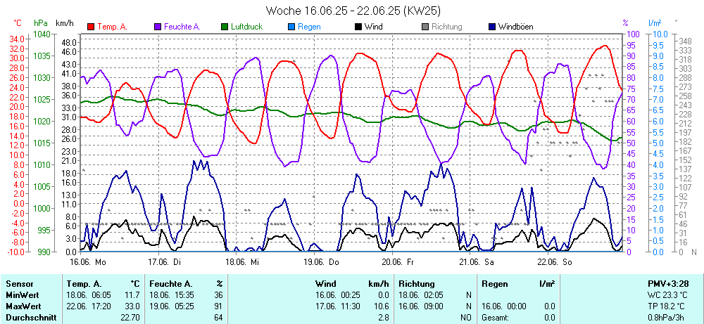Click the 16.06. Mo date label
The height and width of the screenshot is (324, 704).
coord(87,261)
